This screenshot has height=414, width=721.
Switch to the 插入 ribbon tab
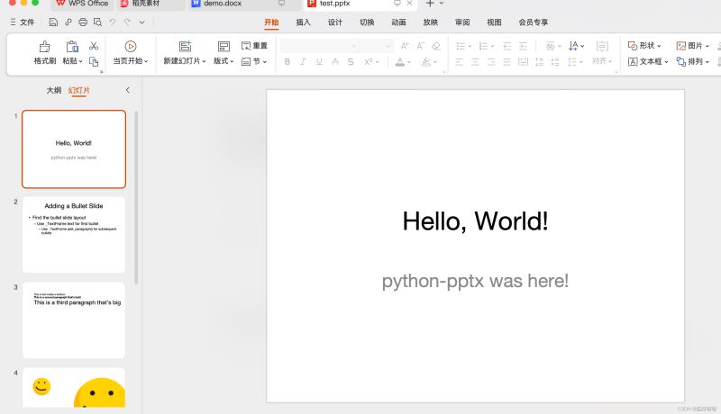pos(303,22)
